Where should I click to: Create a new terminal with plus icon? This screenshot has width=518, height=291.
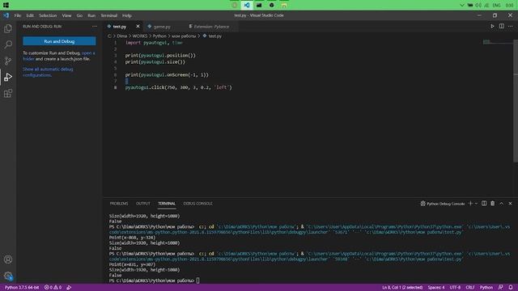(470, 204)
